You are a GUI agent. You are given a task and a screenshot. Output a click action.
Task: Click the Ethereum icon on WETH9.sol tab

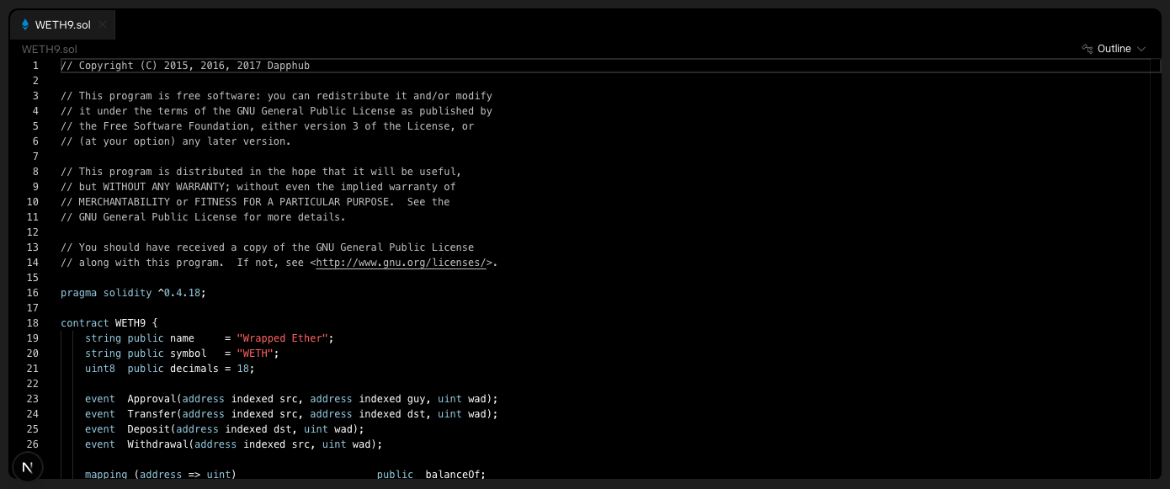25,24
